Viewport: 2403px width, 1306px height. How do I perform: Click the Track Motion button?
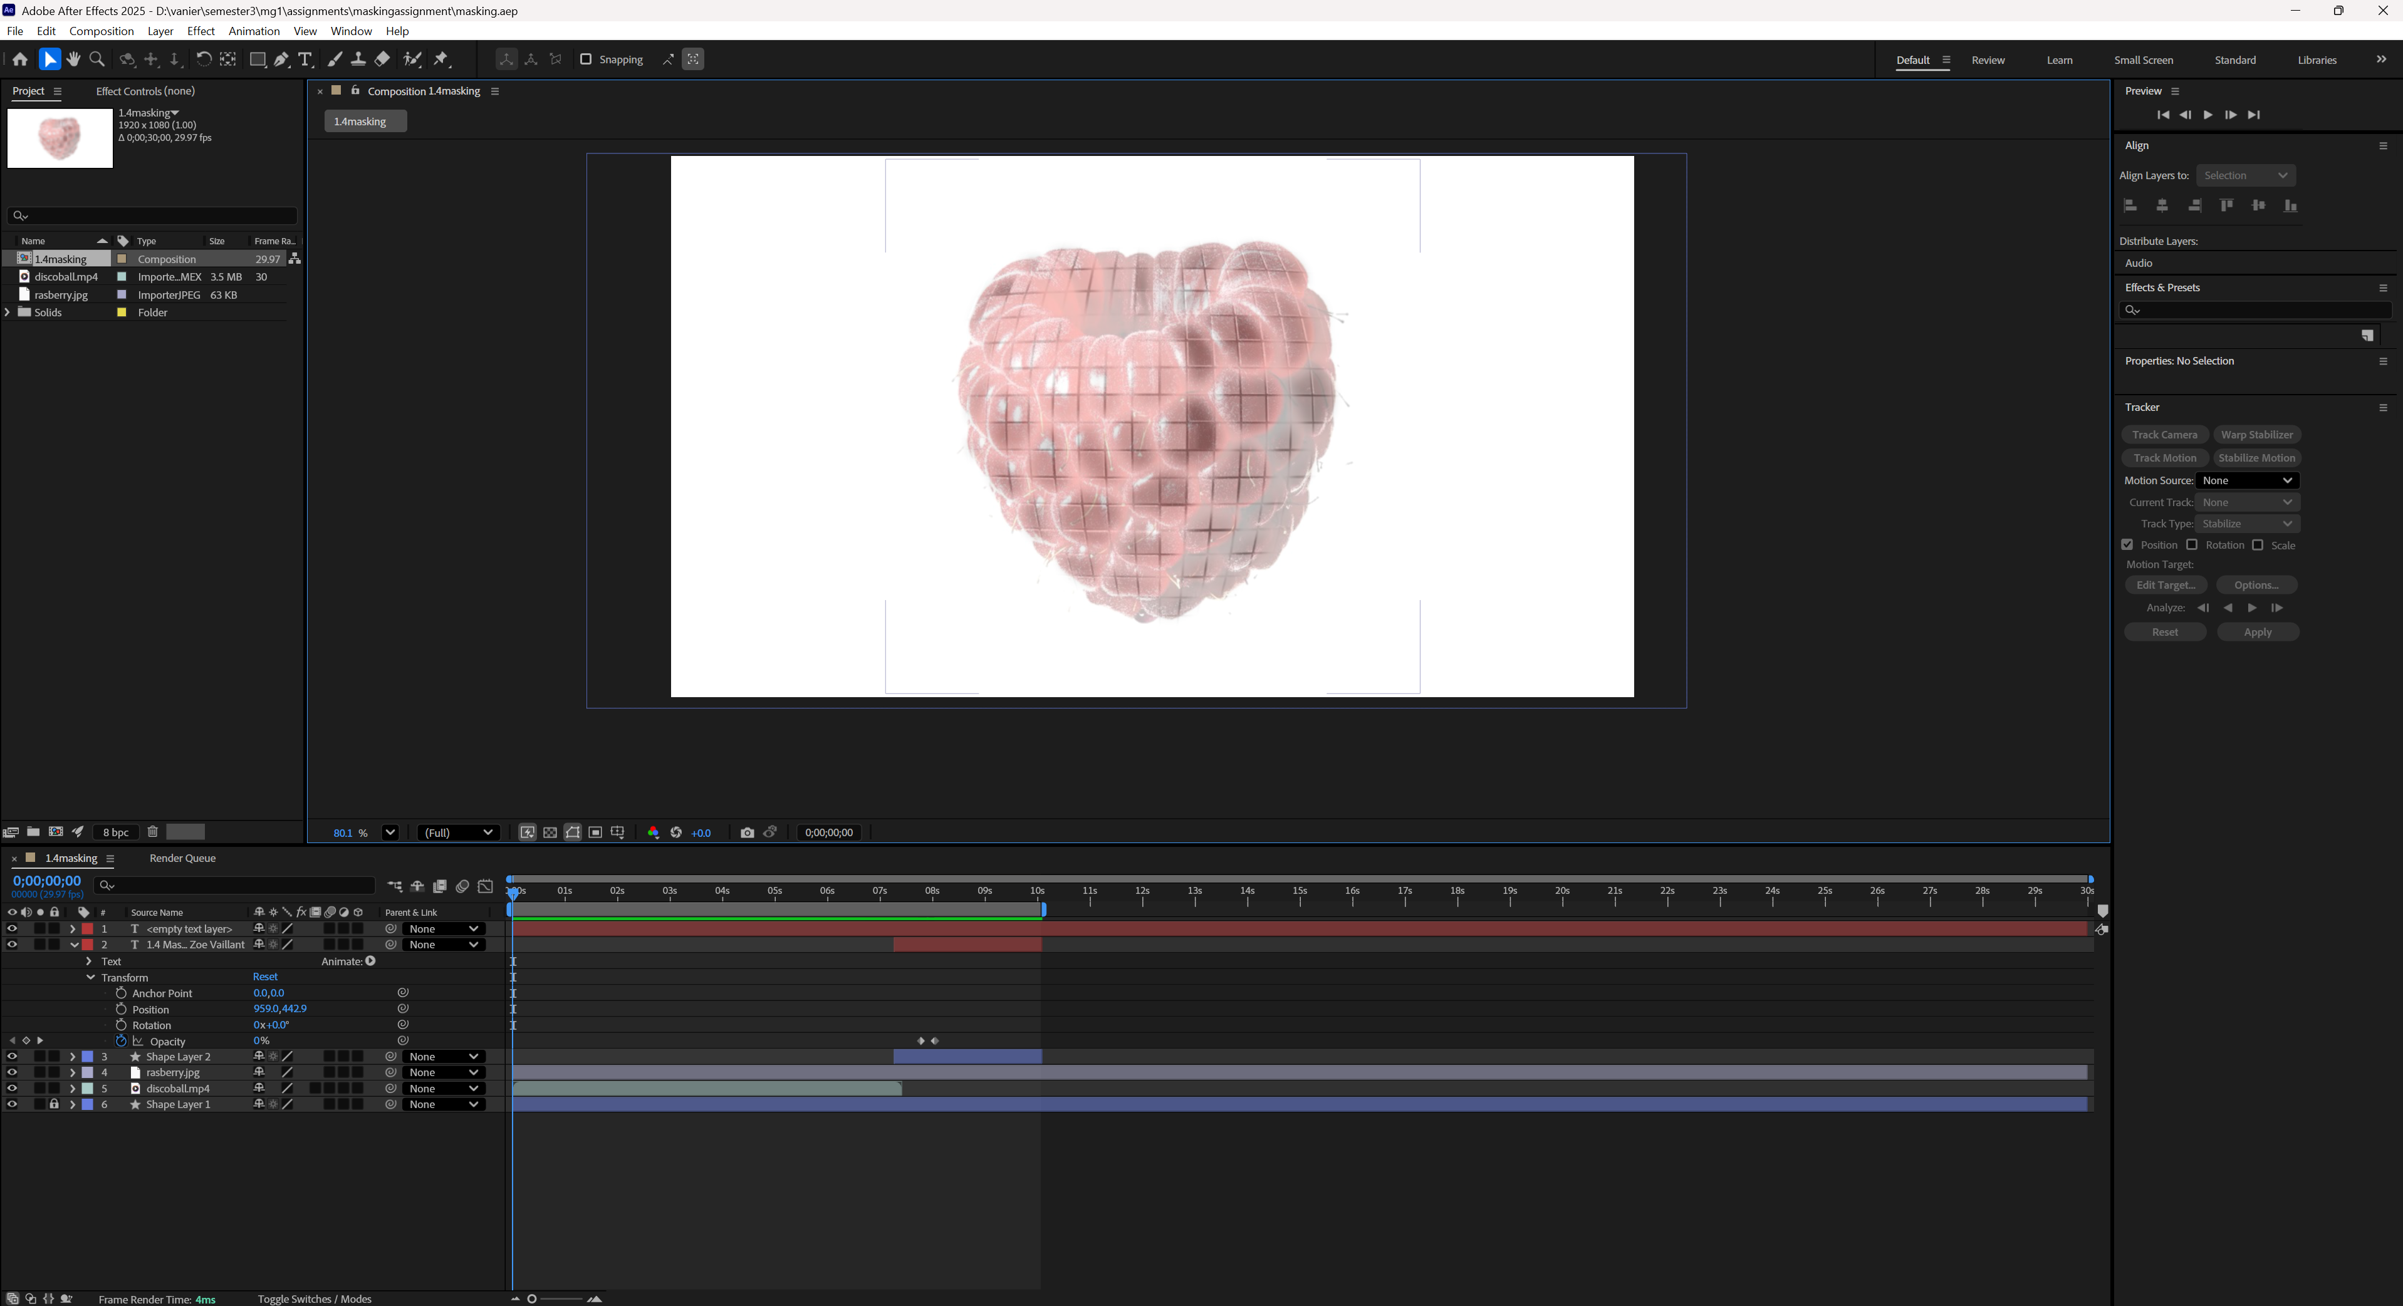(2164, 458)
